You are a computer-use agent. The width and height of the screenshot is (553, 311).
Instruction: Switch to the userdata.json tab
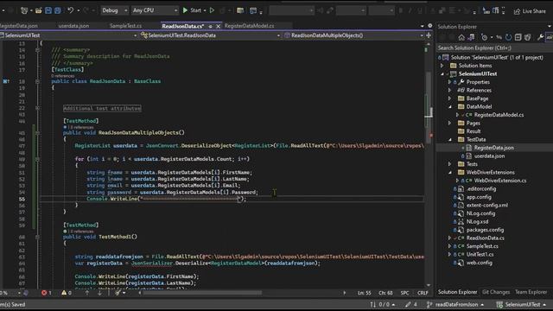(73, 26)
